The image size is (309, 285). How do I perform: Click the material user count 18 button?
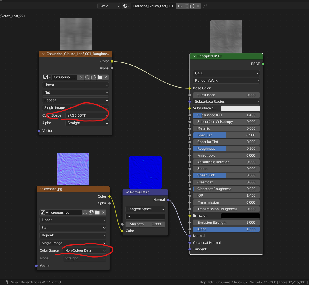point(180,6)
